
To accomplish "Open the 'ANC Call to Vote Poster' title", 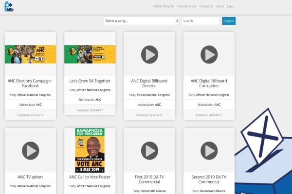I will pyautogui.click(x=90, y=177).
